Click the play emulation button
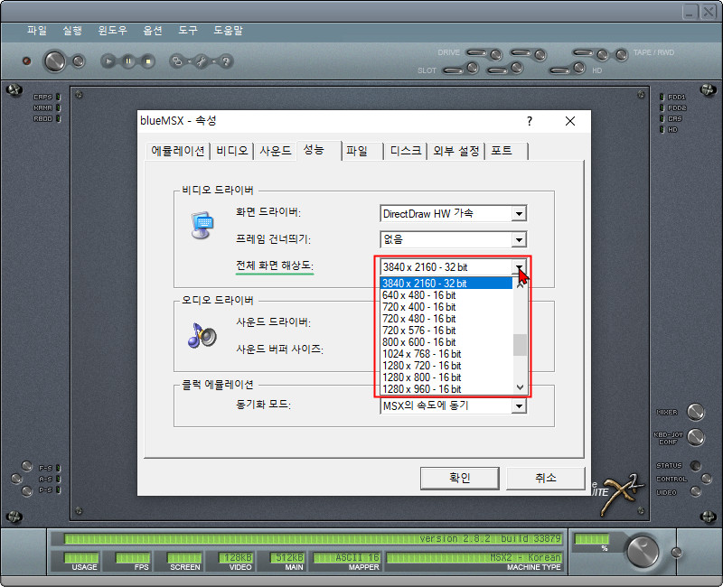723x587 pixels. [x=108, y=61]
